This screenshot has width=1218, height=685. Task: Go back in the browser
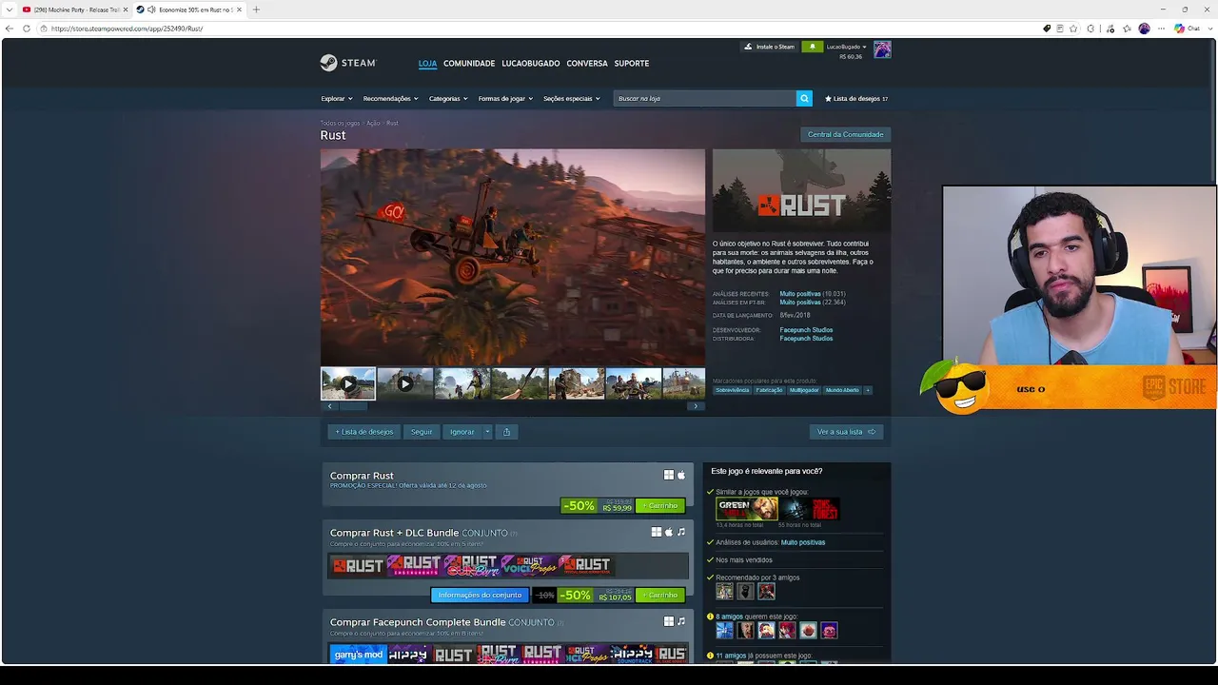pos(9,29)
